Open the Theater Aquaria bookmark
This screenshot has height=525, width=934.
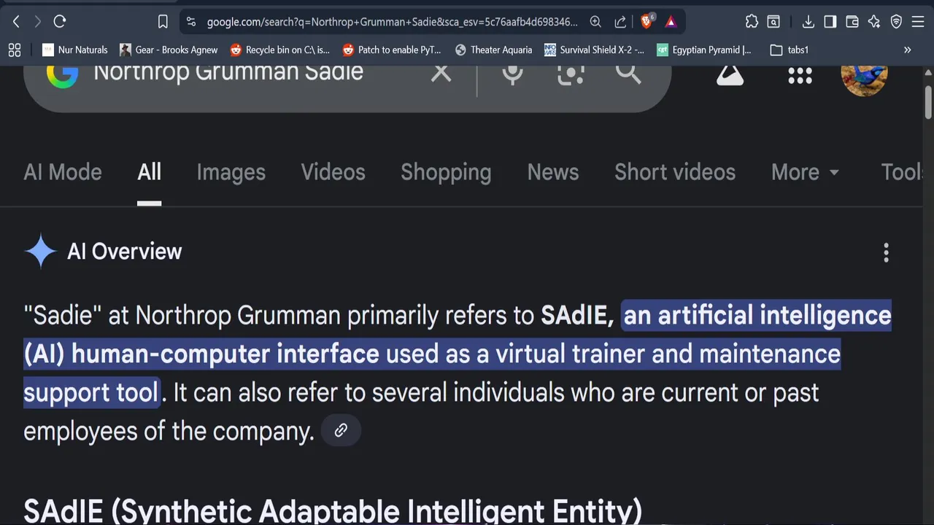pyautogui.click(x=493, y=50)
